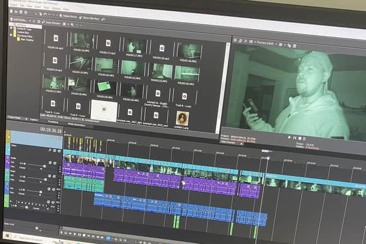Image resolution: width=366 pixels, height=244 pixels.
Task: Save the project using the Save icon
Action: [21, 12]
